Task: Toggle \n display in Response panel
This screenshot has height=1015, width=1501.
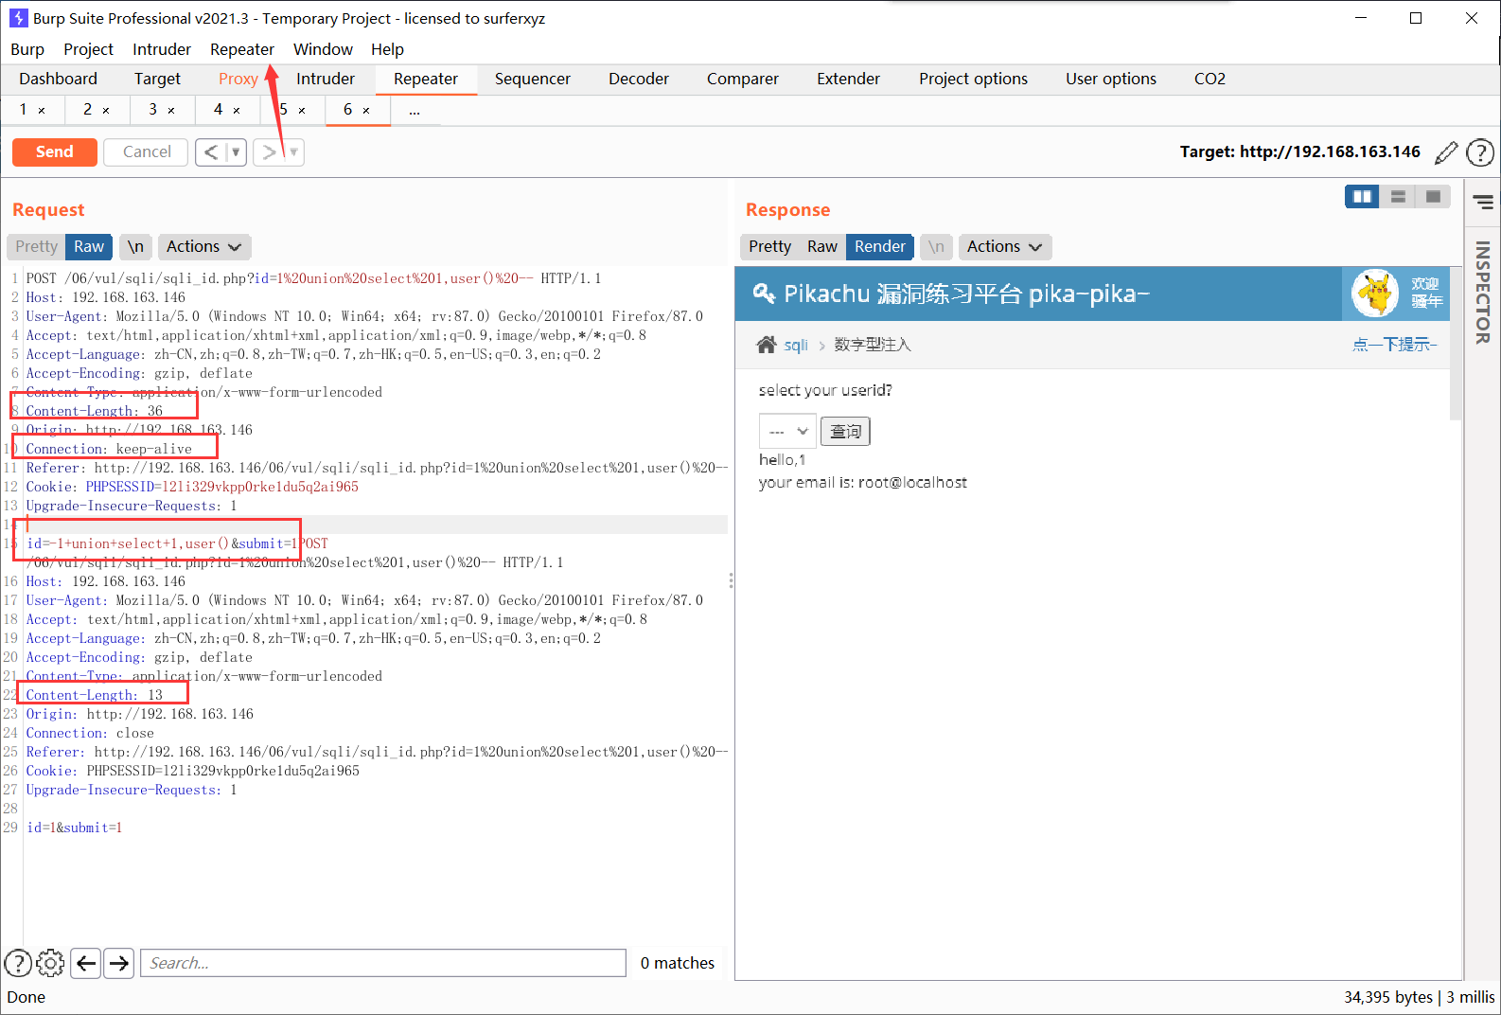Action: click(x=936, y=246)
